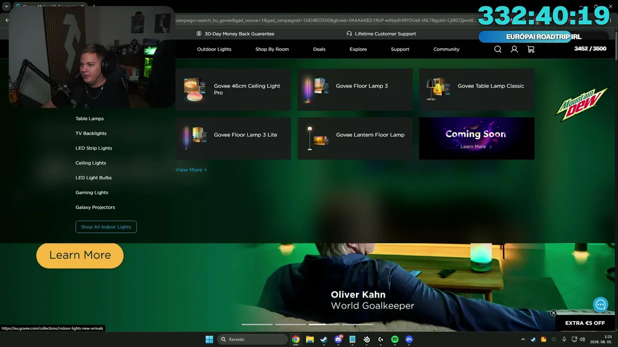Screen dimensions: 618x347
Task: Click the browser address bar URL
Action: 326,20
